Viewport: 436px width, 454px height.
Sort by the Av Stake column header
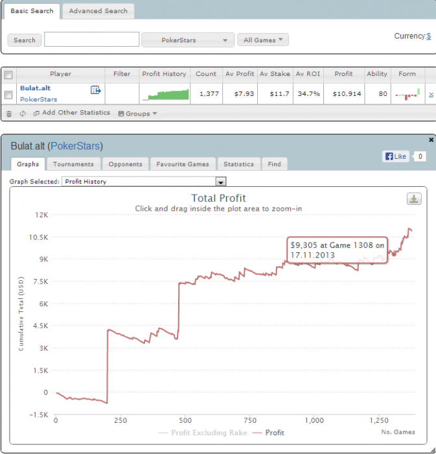[x=275, y=74]
